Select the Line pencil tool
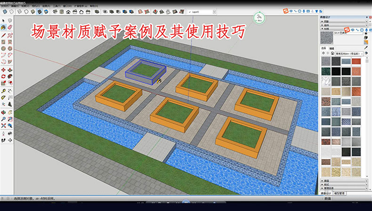Screen dimensions: 372x211 coord(3,35)
